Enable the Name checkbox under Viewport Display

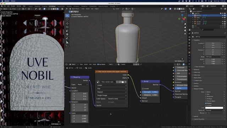tap(206, 92)
